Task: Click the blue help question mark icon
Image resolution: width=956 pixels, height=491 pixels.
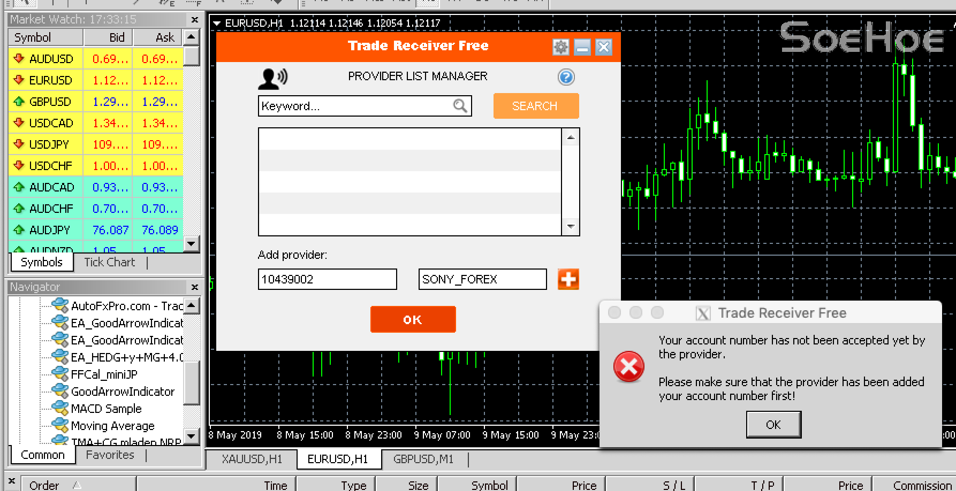Action: (566, 77)
